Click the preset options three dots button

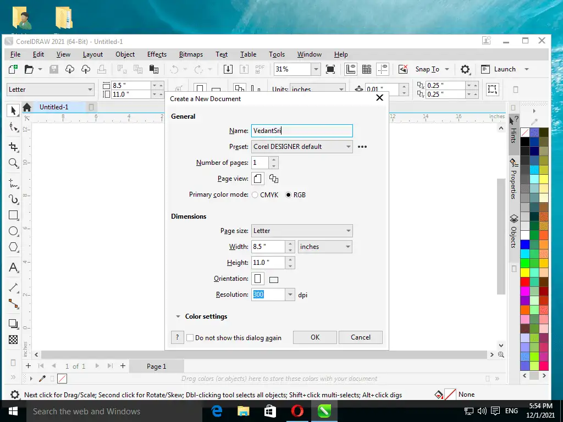362,147
